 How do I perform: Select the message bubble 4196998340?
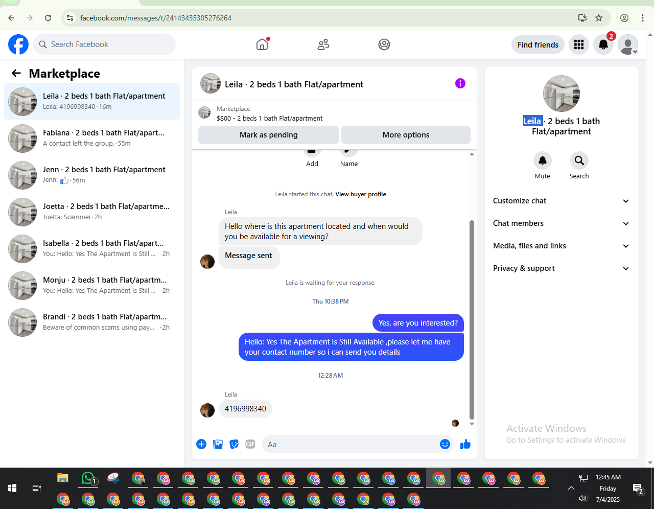pos(245,409)
